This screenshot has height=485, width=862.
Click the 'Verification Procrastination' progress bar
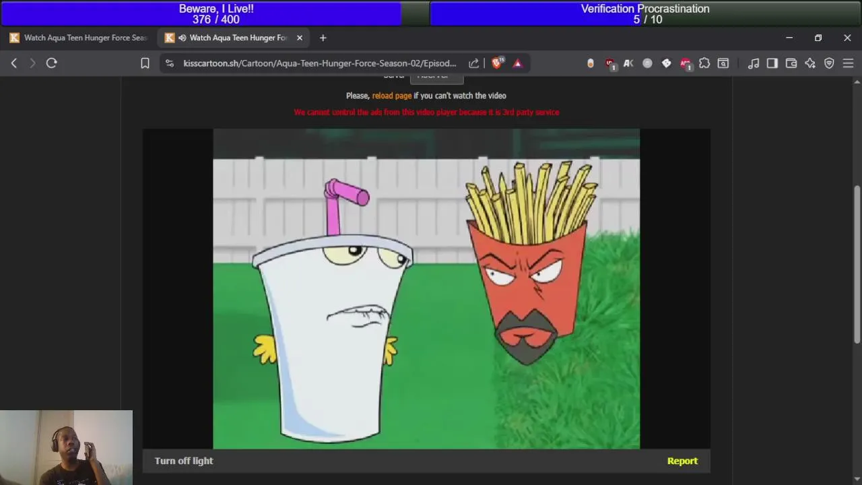645,13
